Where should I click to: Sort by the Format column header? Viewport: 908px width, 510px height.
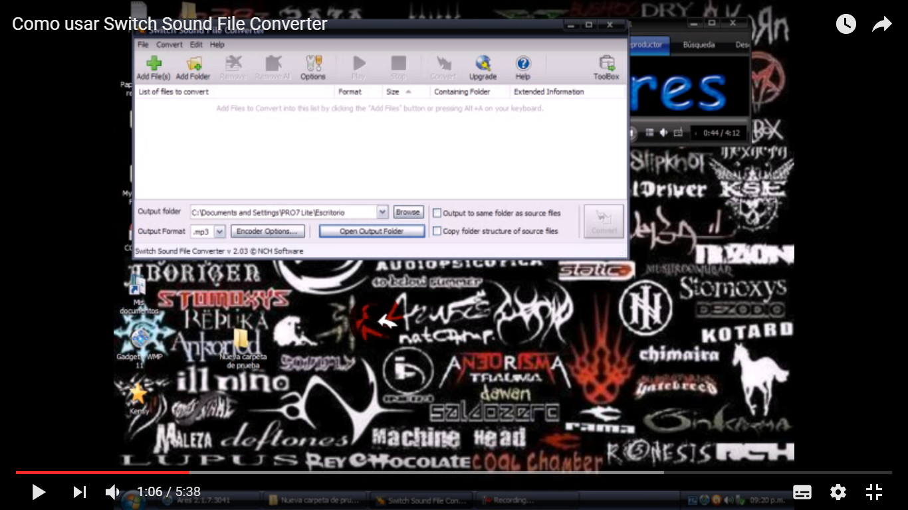(x=358, y=92)
